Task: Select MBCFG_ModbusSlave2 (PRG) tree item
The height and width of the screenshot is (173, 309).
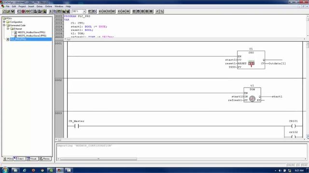Action: coord(32,36)
